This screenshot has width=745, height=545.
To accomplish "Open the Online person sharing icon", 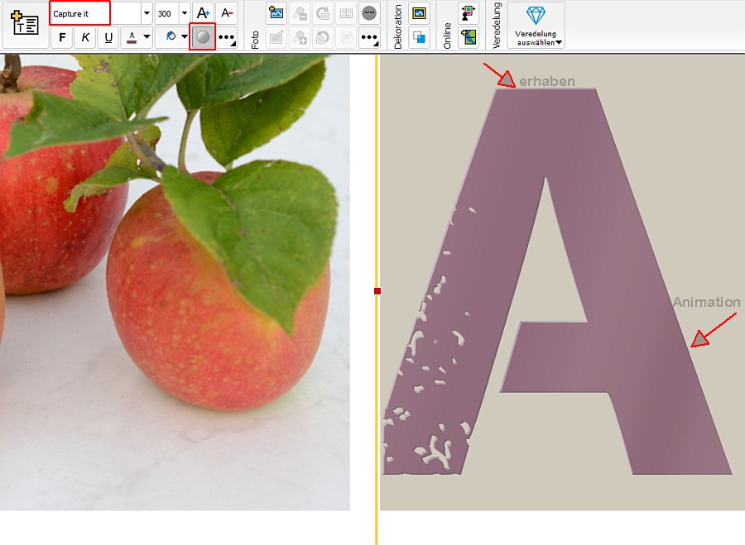I will pos(469,13).
